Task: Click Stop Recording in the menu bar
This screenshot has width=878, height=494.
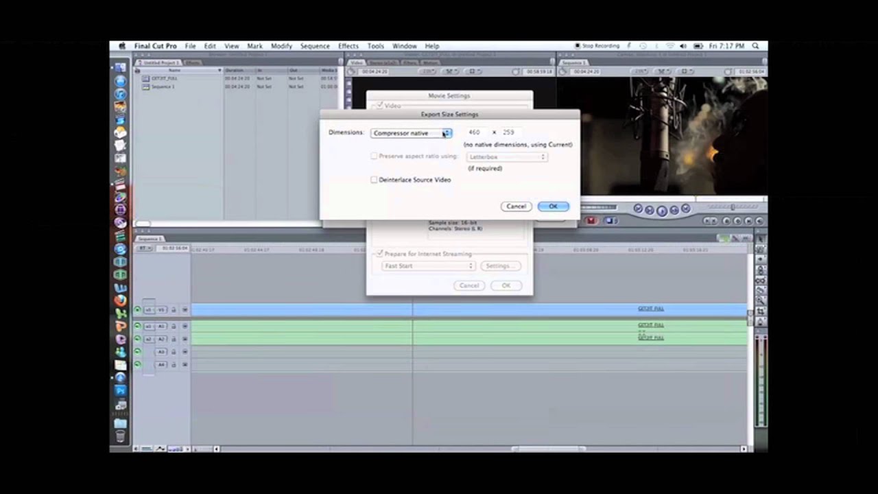Action: [597, 46]
